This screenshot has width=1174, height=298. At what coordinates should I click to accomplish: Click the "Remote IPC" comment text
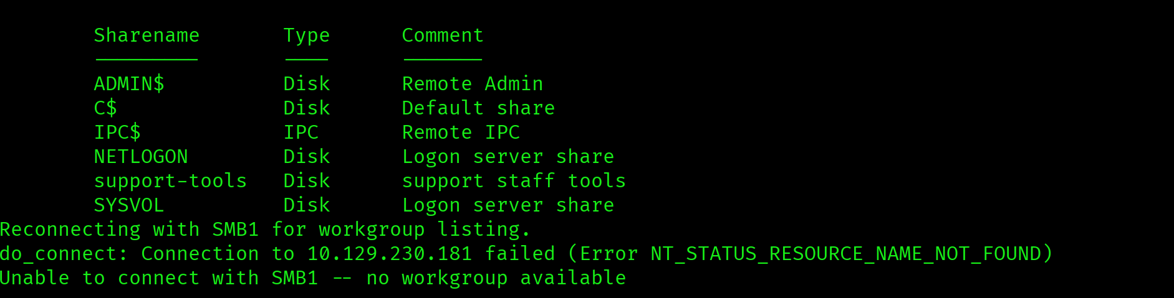[461, 133]
